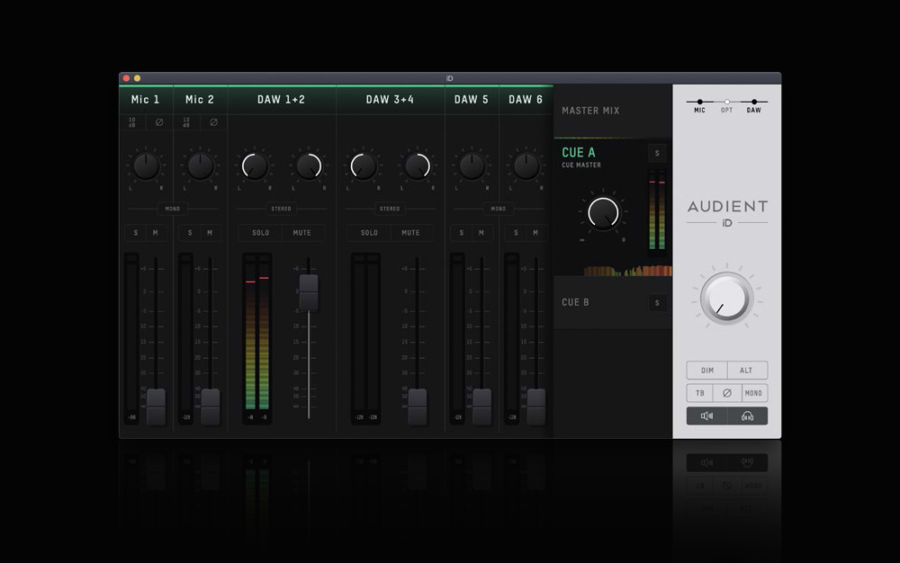Select the Mic 2 channel header
The width and height of the screenshot is (900, 563).
coord(200,100)
